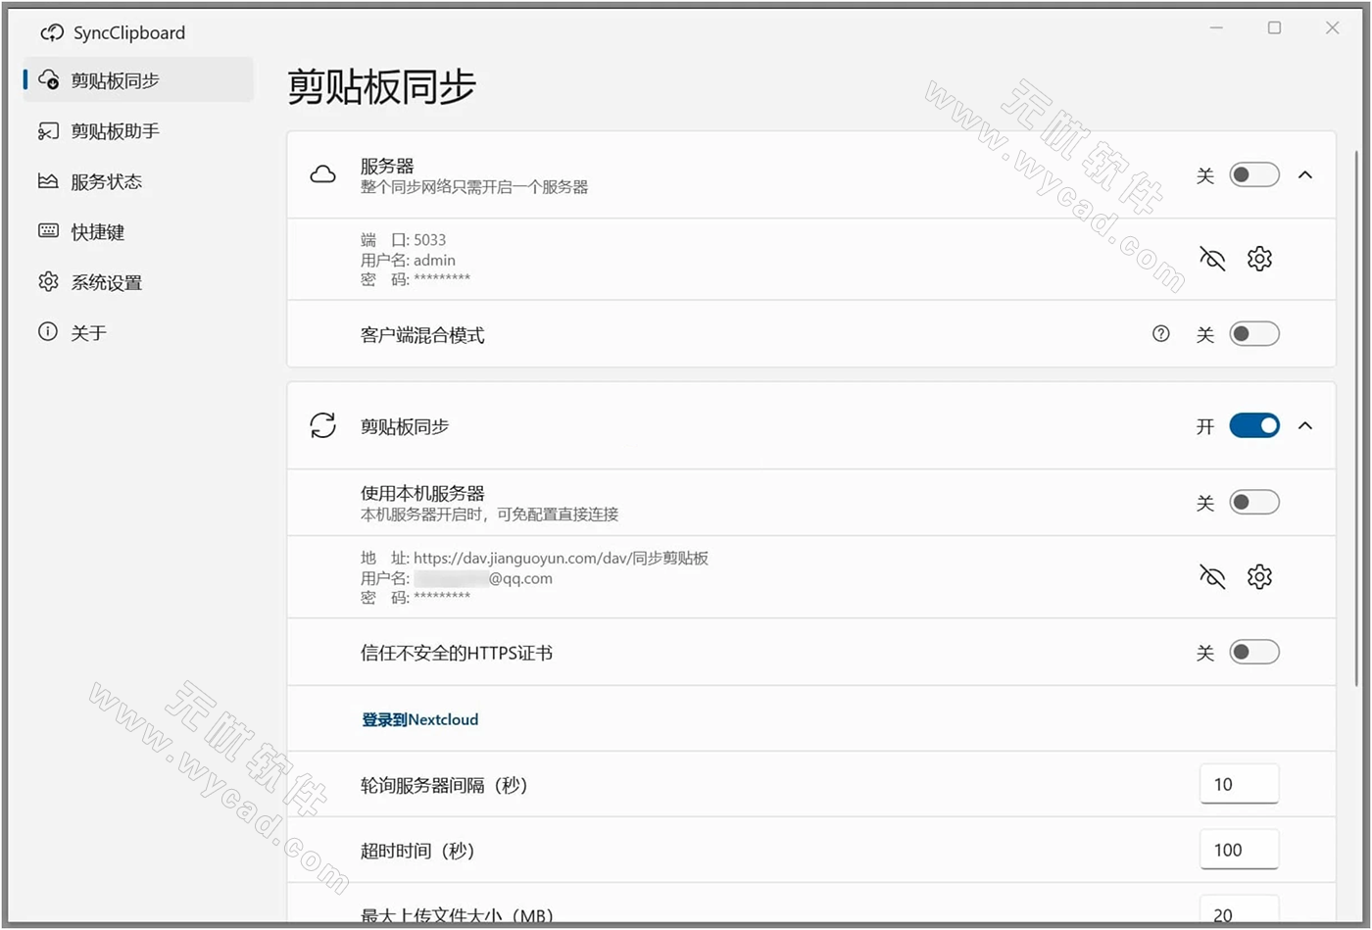Viewport: 1372px width, 930px height.
Task: Turn on 客户端混合模式
Action: tap(1252, 333)
